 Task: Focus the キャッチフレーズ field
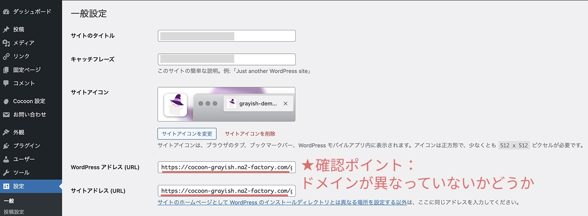tap(226, 60)
